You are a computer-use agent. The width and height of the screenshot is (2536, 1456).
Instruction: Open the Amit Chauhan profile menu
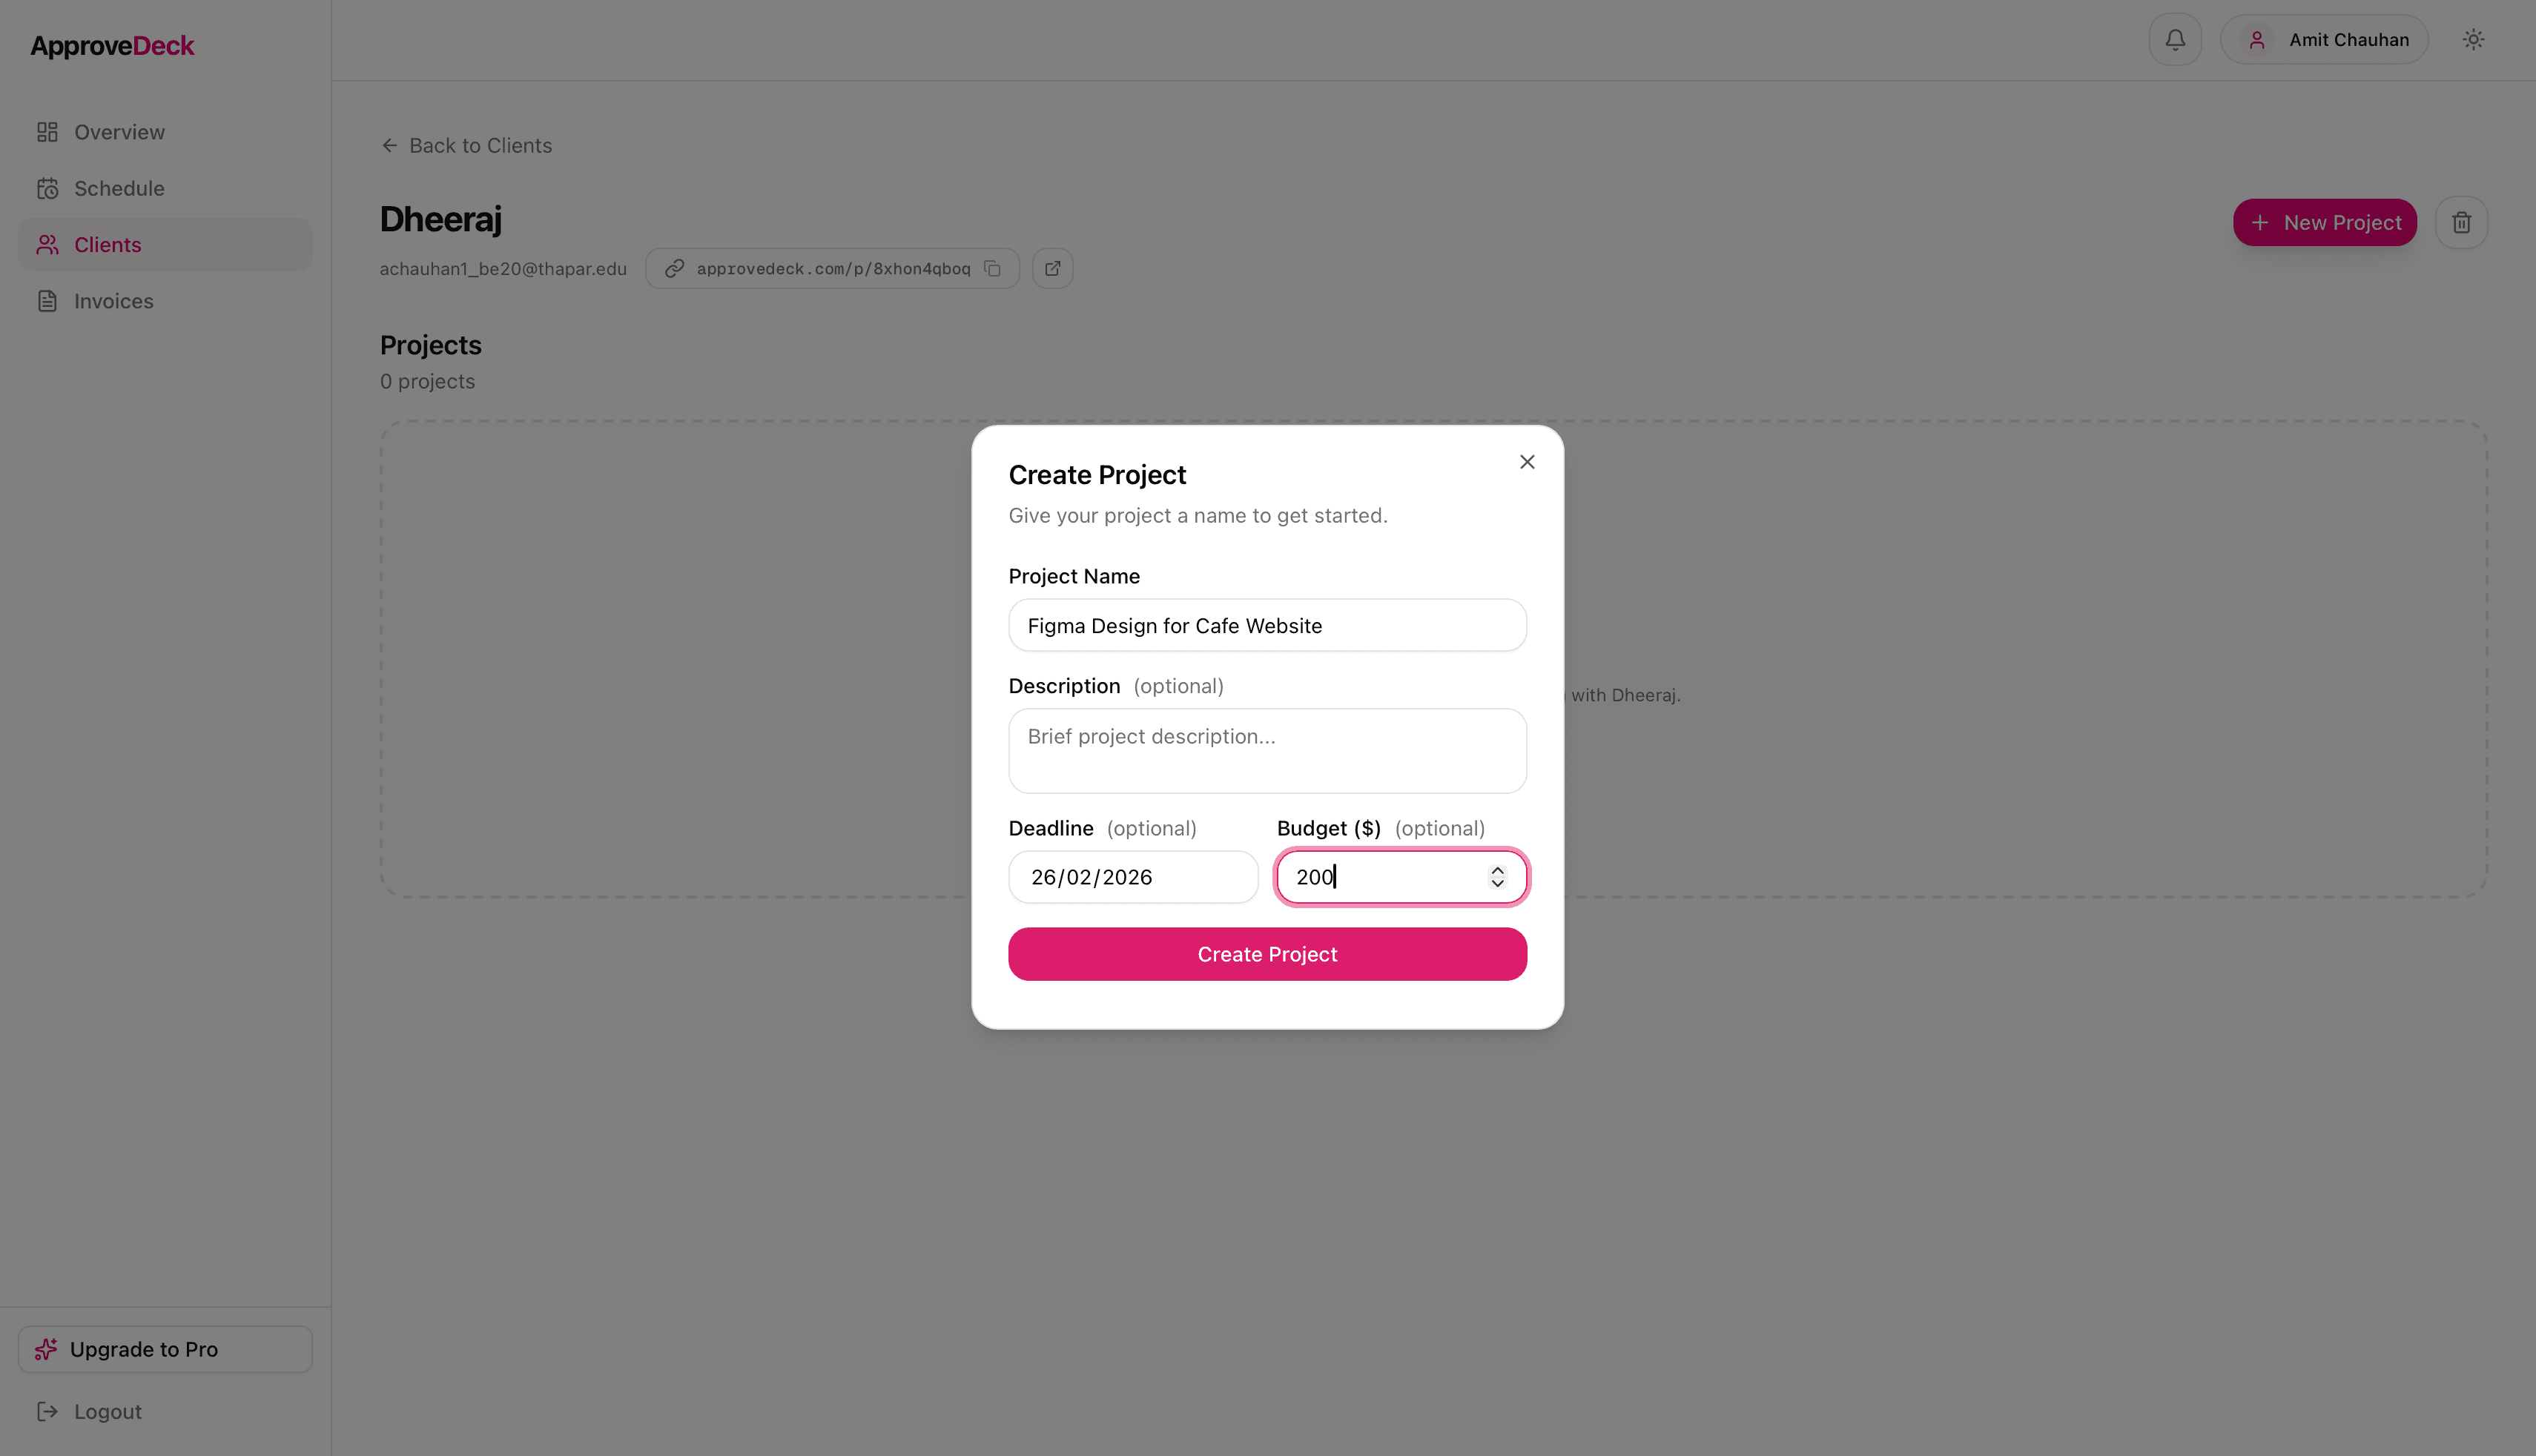(2325, 39)
